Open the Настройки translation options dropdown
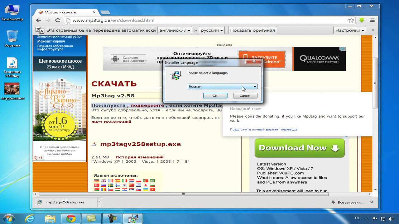The width and height of the screenshot is (399, 224). tap(350, 30)
